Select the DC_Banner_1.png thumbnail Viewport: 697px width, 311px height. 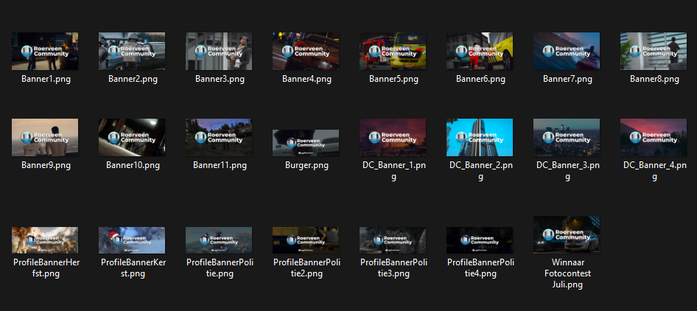tap(393, 138)
